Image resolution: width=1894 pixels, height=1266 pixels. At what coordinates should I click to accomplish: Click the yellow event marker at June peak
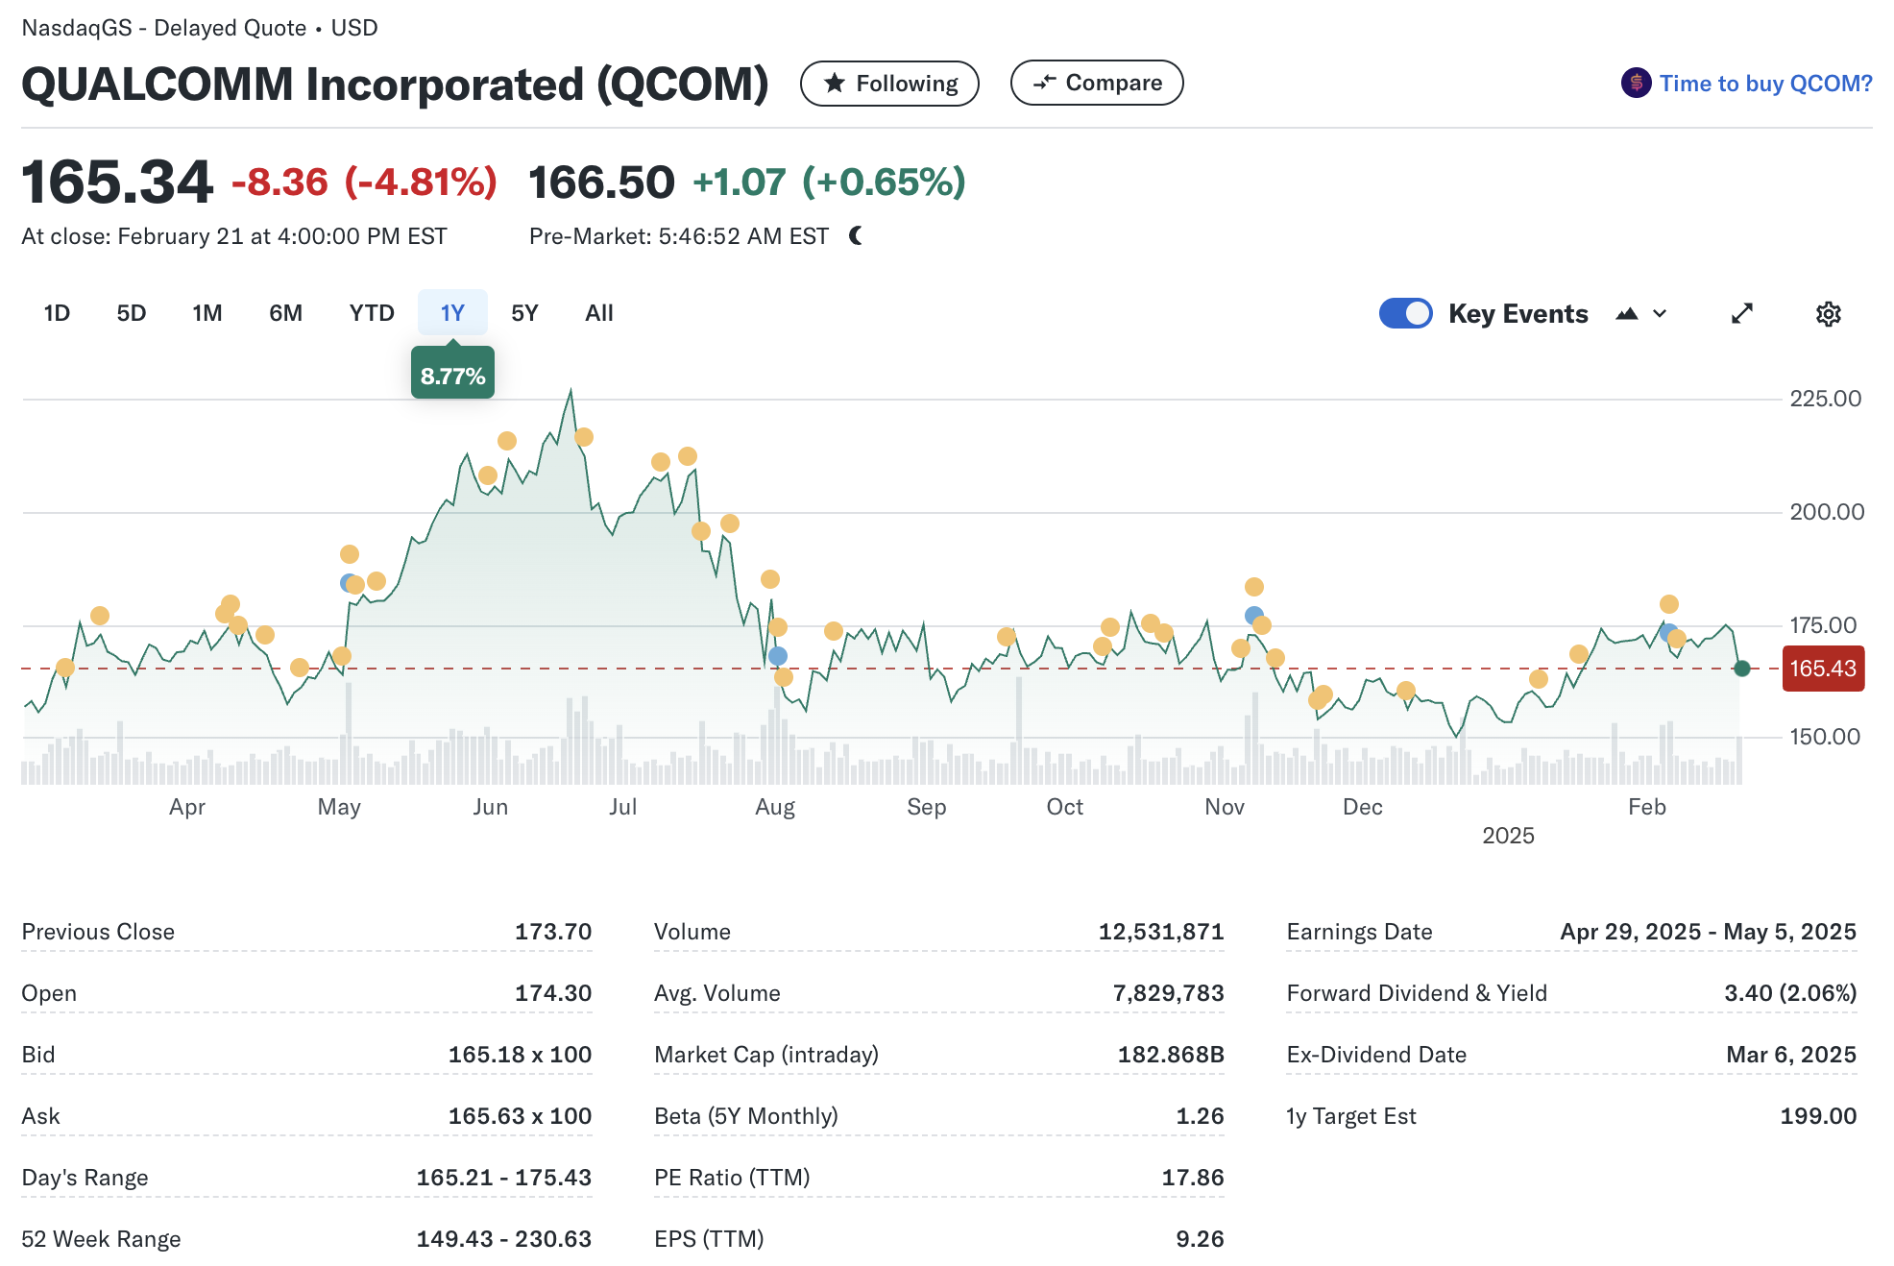pyautogui.click(x=584, y=437)
